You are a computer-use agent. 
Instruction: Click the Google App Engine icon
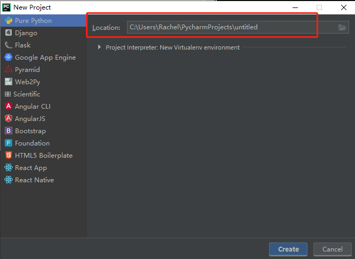(9, 57)
